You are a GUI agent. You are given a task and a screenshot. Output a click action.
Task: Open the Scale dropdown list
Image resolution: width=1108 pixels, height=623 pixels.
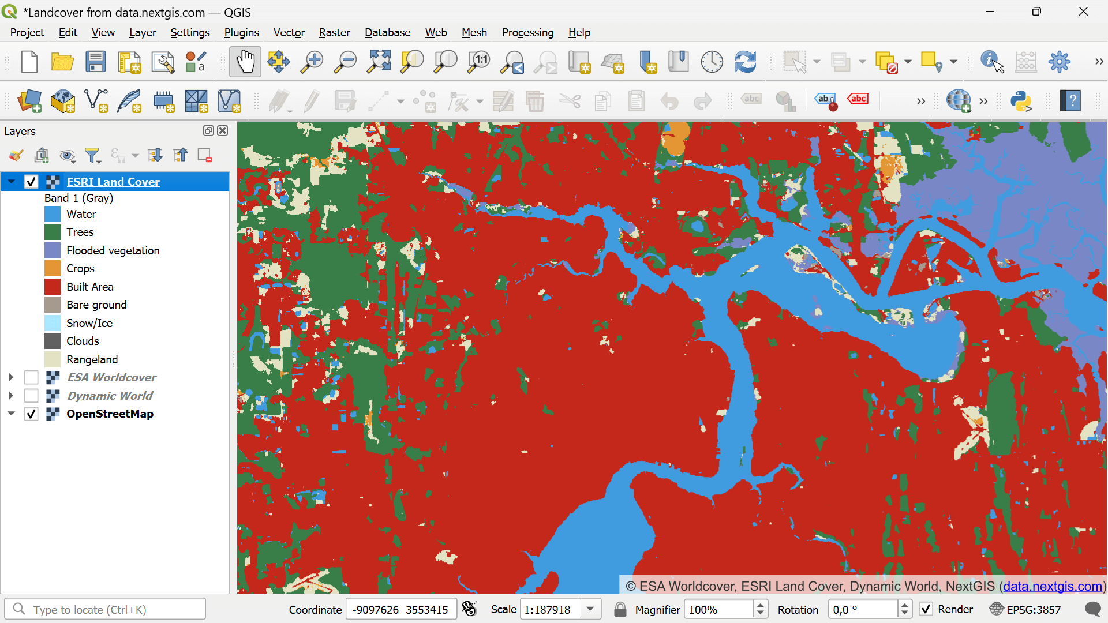tap(590, 609)
